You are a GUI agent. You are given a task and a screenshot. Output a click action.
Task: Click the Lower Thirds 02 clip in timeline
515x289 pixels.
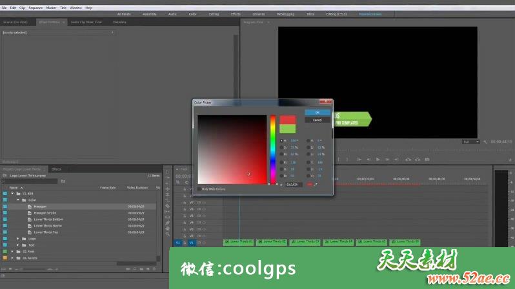pyautogui.click(x=272, y=242)
